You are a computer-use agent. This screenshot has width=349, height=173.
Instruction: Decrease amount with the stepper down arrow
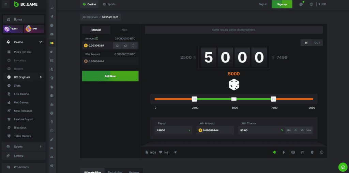click(x=133, y=47)
